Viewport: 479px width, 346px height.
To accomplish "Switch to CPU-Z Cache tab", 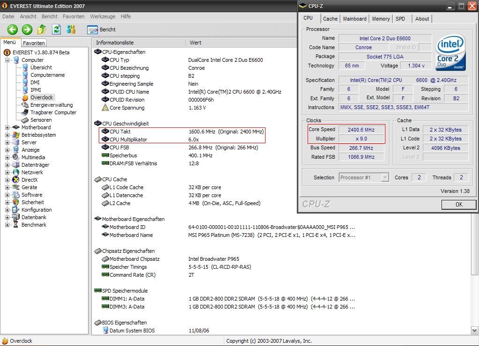I will coord(330,19).
